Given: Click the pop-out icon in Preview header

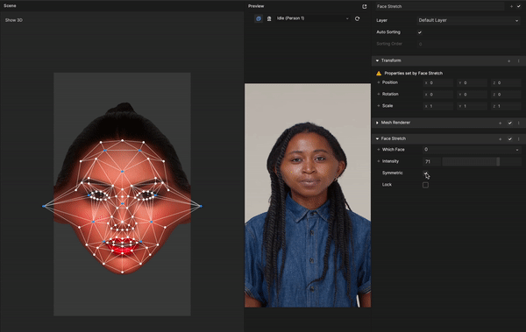Looking at the screenshot, I should tap(365, 6).
